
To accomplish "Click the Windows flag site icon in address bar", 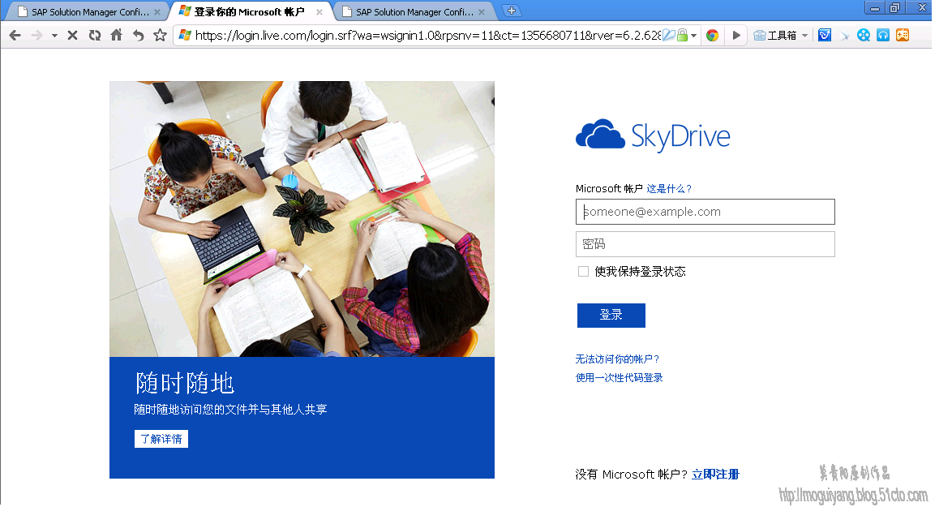I will [x=185, y=35].
